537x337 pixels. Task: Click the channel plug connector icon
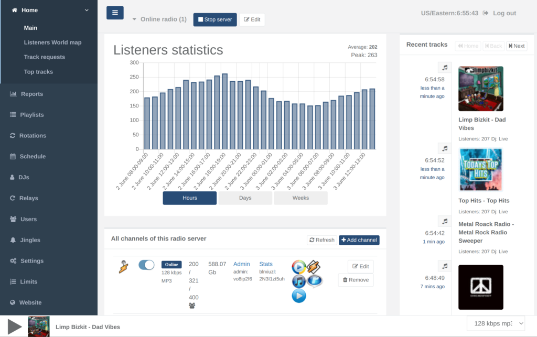(x=123, y=267)
